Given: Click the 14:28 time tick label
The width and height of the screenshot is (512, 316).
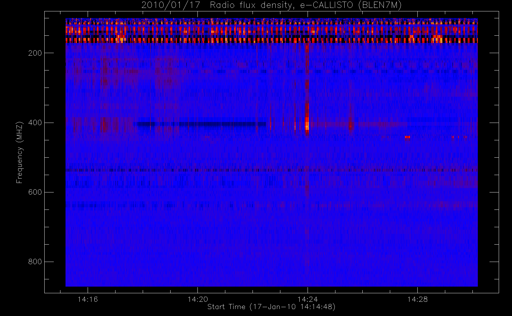Looking at the screenshot, I should point(417,299).
